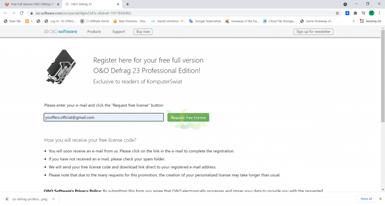Open a new browser tab with plus button
The height and width of the screenshot is (206, 385).
coord(127,4)
